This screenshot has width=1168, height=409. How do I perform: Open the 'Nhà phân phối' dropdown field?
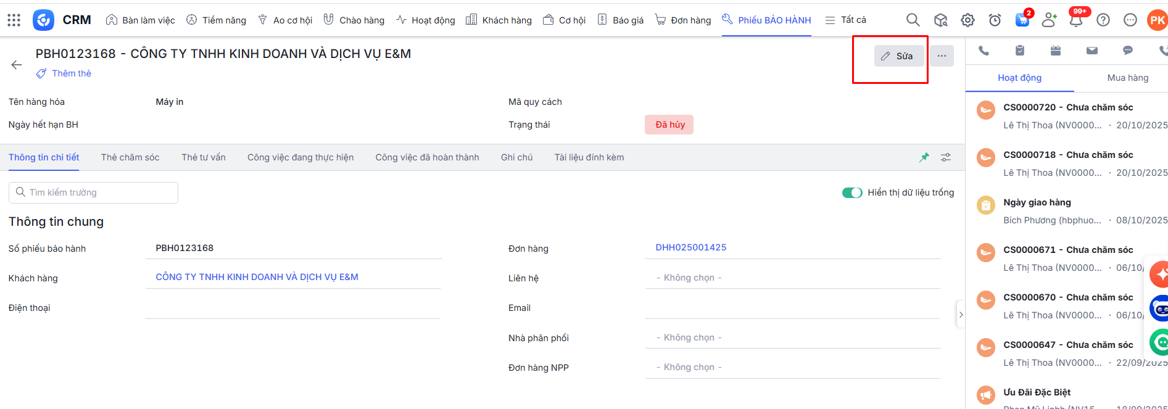pos(792,338)
